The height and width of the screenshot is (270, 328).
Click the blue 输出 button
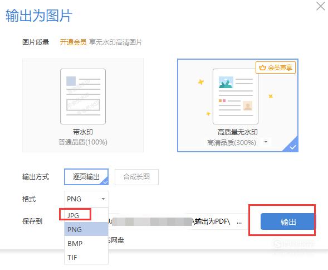288,221
